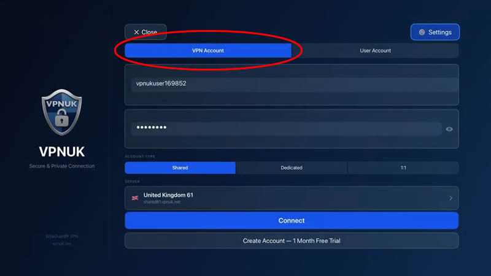Viewport: 491px width, 276px height.
Task: Click 'Secure & Private Connection' text
Action: tap(62, 166)
